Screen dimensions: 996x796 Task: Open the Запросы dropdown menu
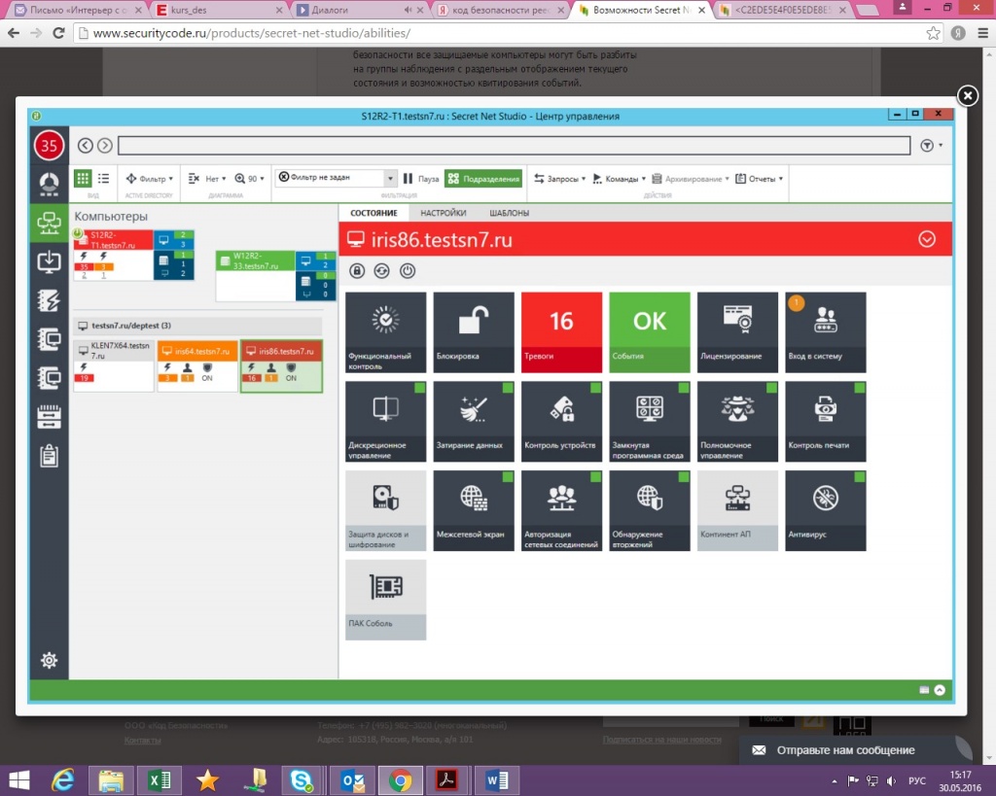(559, 179)
